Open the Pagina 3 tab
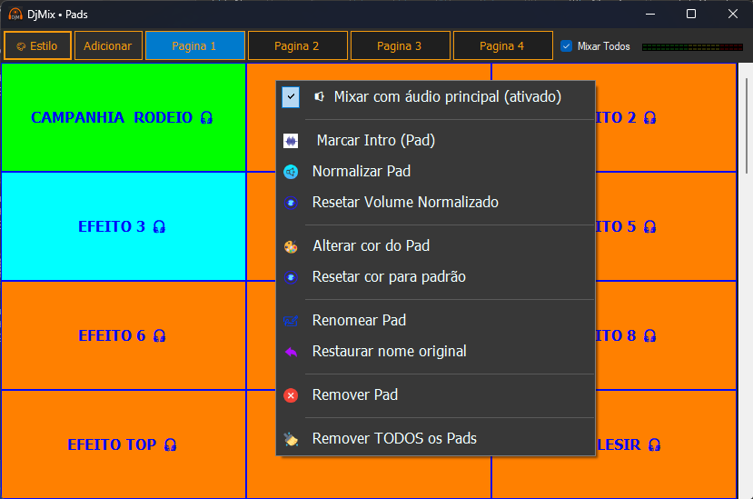The width and height of the screenshot is (753, 499). (400, 45)
